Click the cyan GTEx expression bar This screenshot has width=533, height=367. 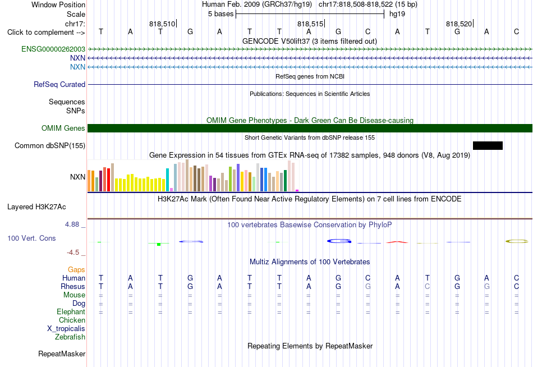click(x=168, y=180)
